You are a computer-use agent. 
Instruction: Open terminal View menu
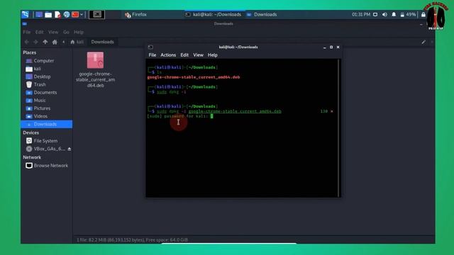pyautogui.click(x=199, y=55)
